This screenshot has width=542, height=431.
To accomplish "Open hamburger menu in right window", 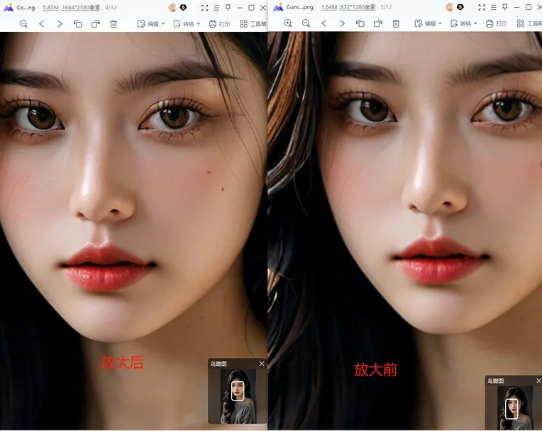I will tap(493, 7).
